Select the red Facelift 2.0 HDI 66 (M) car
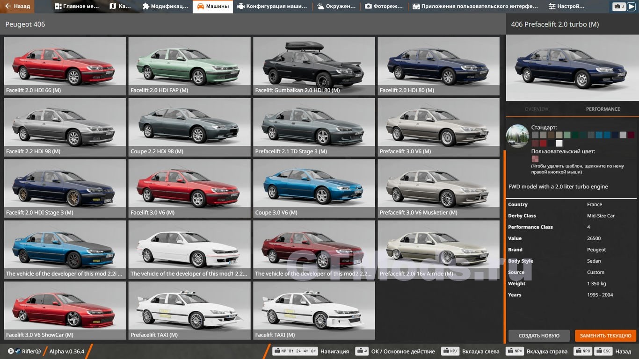Screen dimensions: 639x359 click(65, 66)
